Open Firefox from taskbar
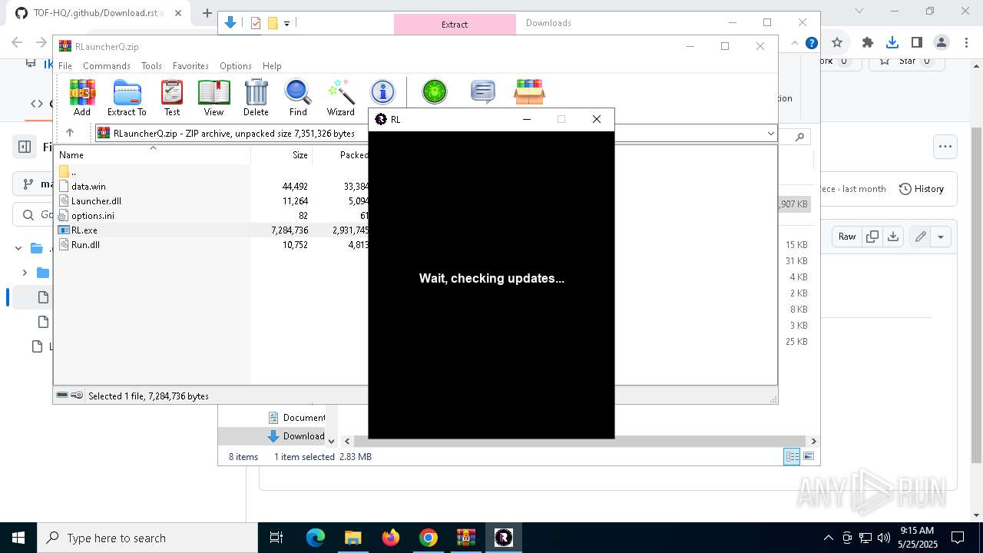The image size is (983, 553). click(x=391, y=538)
